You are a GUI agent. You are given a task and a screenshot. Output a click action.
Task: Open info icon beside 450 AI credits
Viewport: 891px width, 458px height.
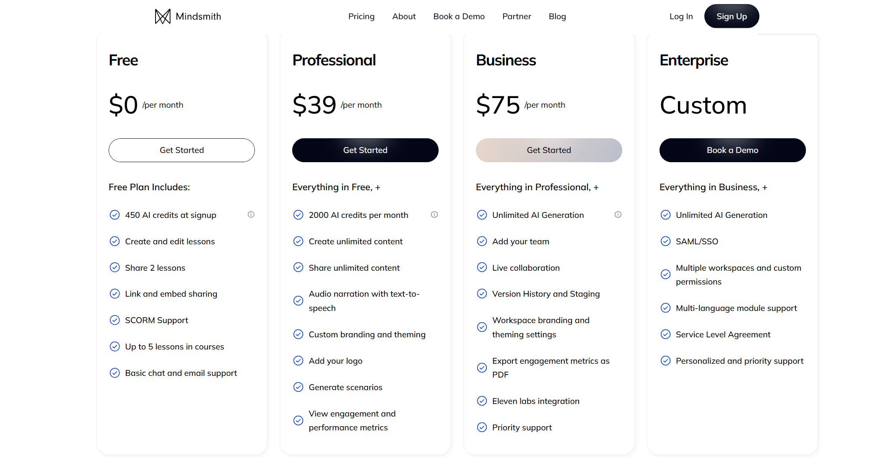251,215
